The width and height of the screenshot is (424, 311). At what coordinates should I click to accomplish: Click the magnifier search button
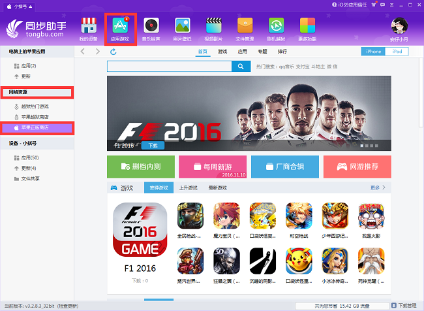(x=241, y=67)
